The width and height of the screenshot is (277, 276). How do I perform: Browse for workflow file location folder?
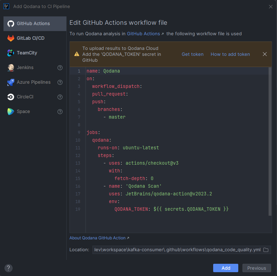[266, 250]
